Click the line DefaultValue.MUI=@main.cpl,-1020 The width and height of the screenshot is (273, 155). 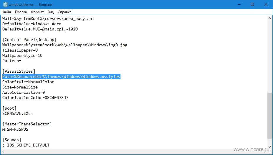point(40,29)
